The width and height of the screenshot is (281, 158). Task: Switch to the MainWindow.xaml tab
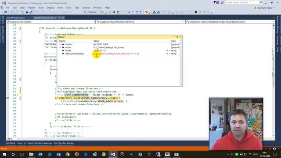point(15,18)
